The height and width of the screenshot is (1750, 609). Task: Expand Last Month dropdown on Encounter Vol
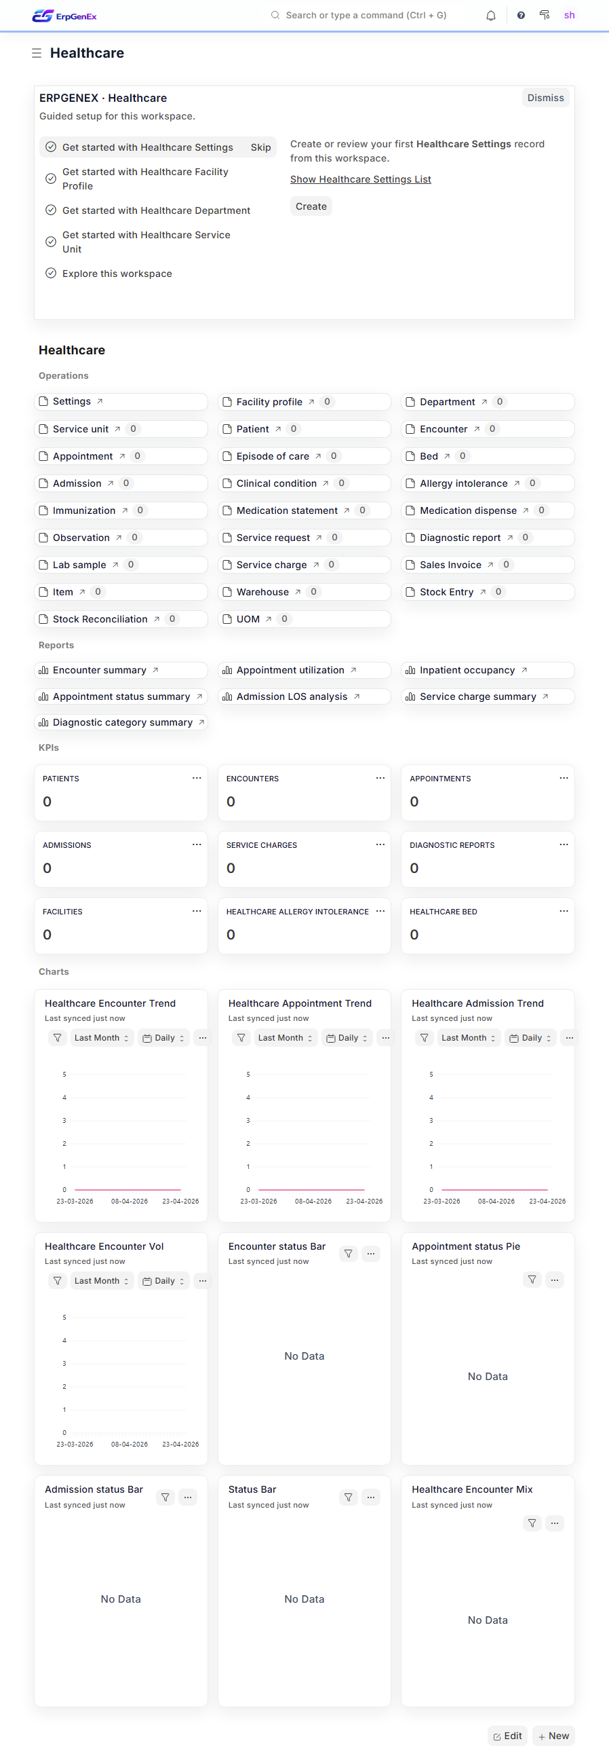tap(101, 1280)
